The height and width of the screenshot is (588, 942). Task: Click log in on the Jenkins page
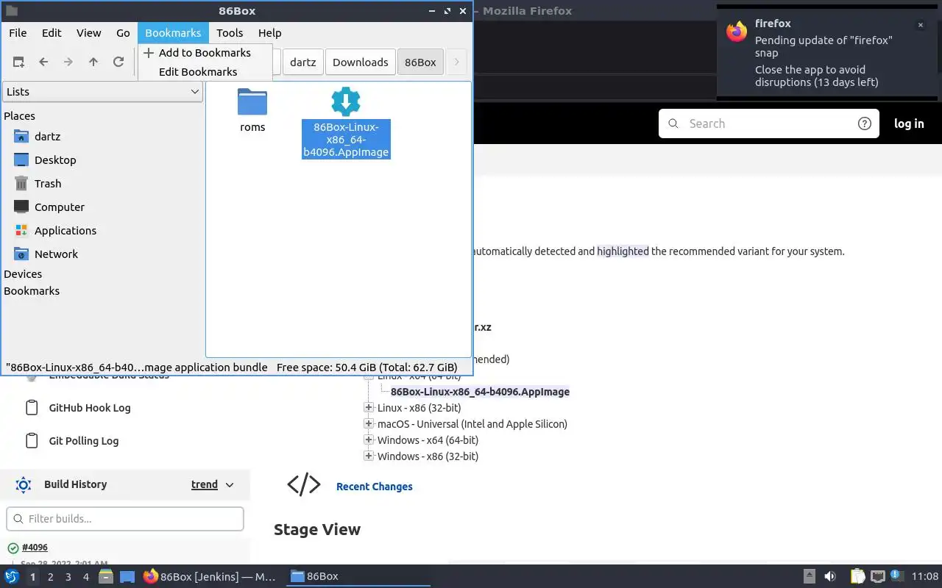[909, 123]
